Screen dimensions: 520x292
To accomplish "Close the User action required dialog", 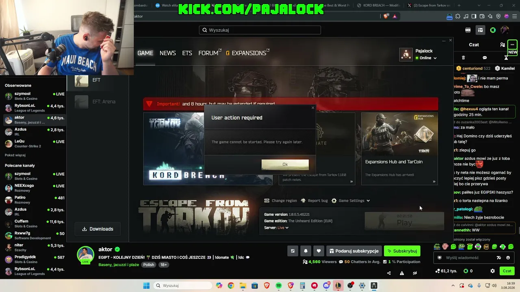I will 313,108.
